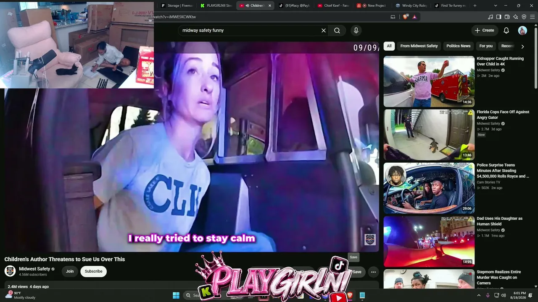The image size is (538, 302).
Task: Open the browser music playlist icon
Action: point(491,17)
